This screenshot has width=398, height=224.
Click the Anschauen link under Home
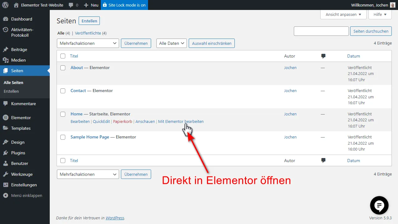(x=145, y=122)
